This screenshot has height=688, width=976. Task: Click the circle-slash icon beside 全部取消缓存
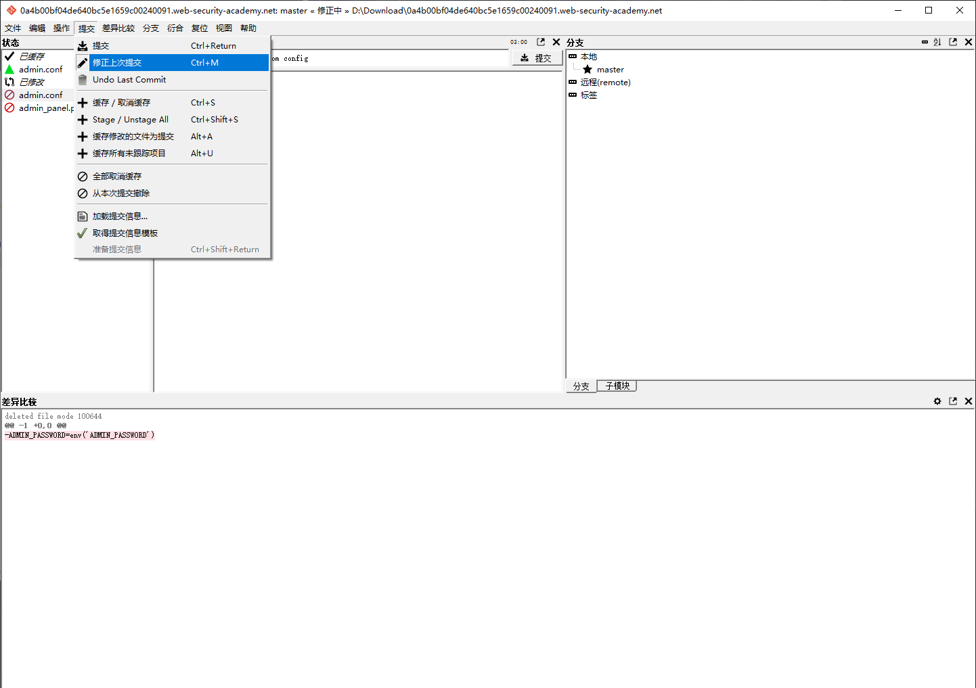point(83,176)
